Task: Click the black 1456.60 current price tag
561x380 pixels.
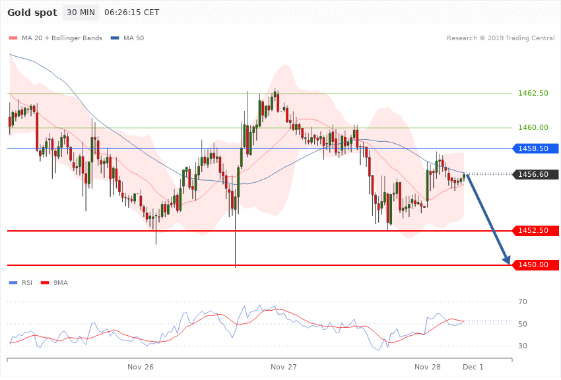Action: coord(536,174)
